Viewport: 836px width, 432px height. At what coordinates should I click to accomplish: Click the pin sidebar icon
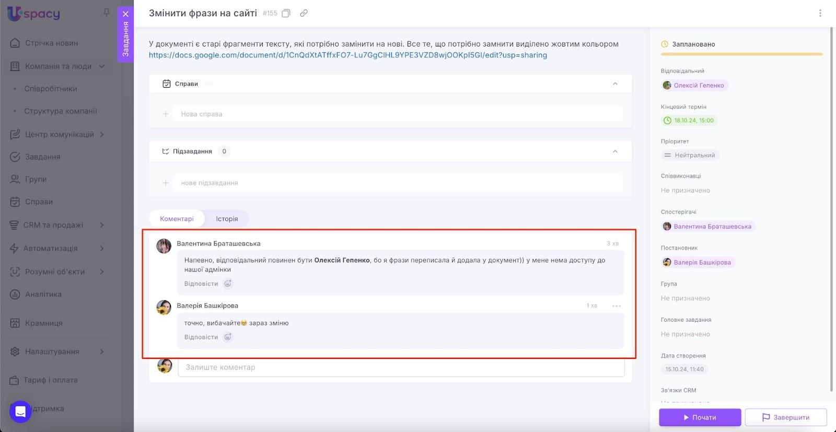[107, 13]
